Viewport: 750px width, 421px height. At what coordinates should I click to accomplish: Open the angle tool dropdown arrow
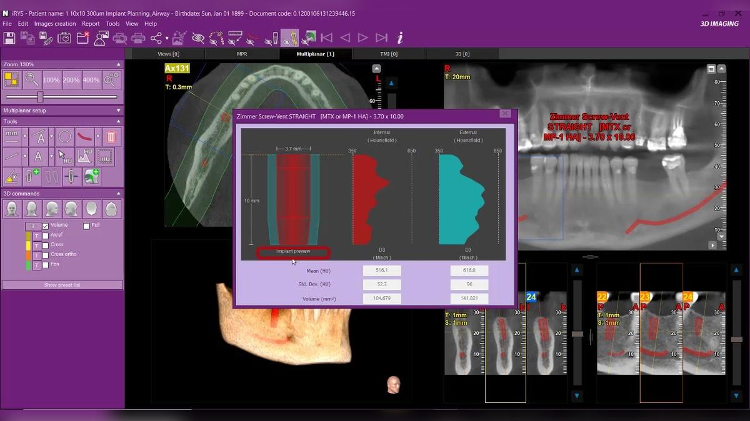pyautogui.click(x=52, y=136)
